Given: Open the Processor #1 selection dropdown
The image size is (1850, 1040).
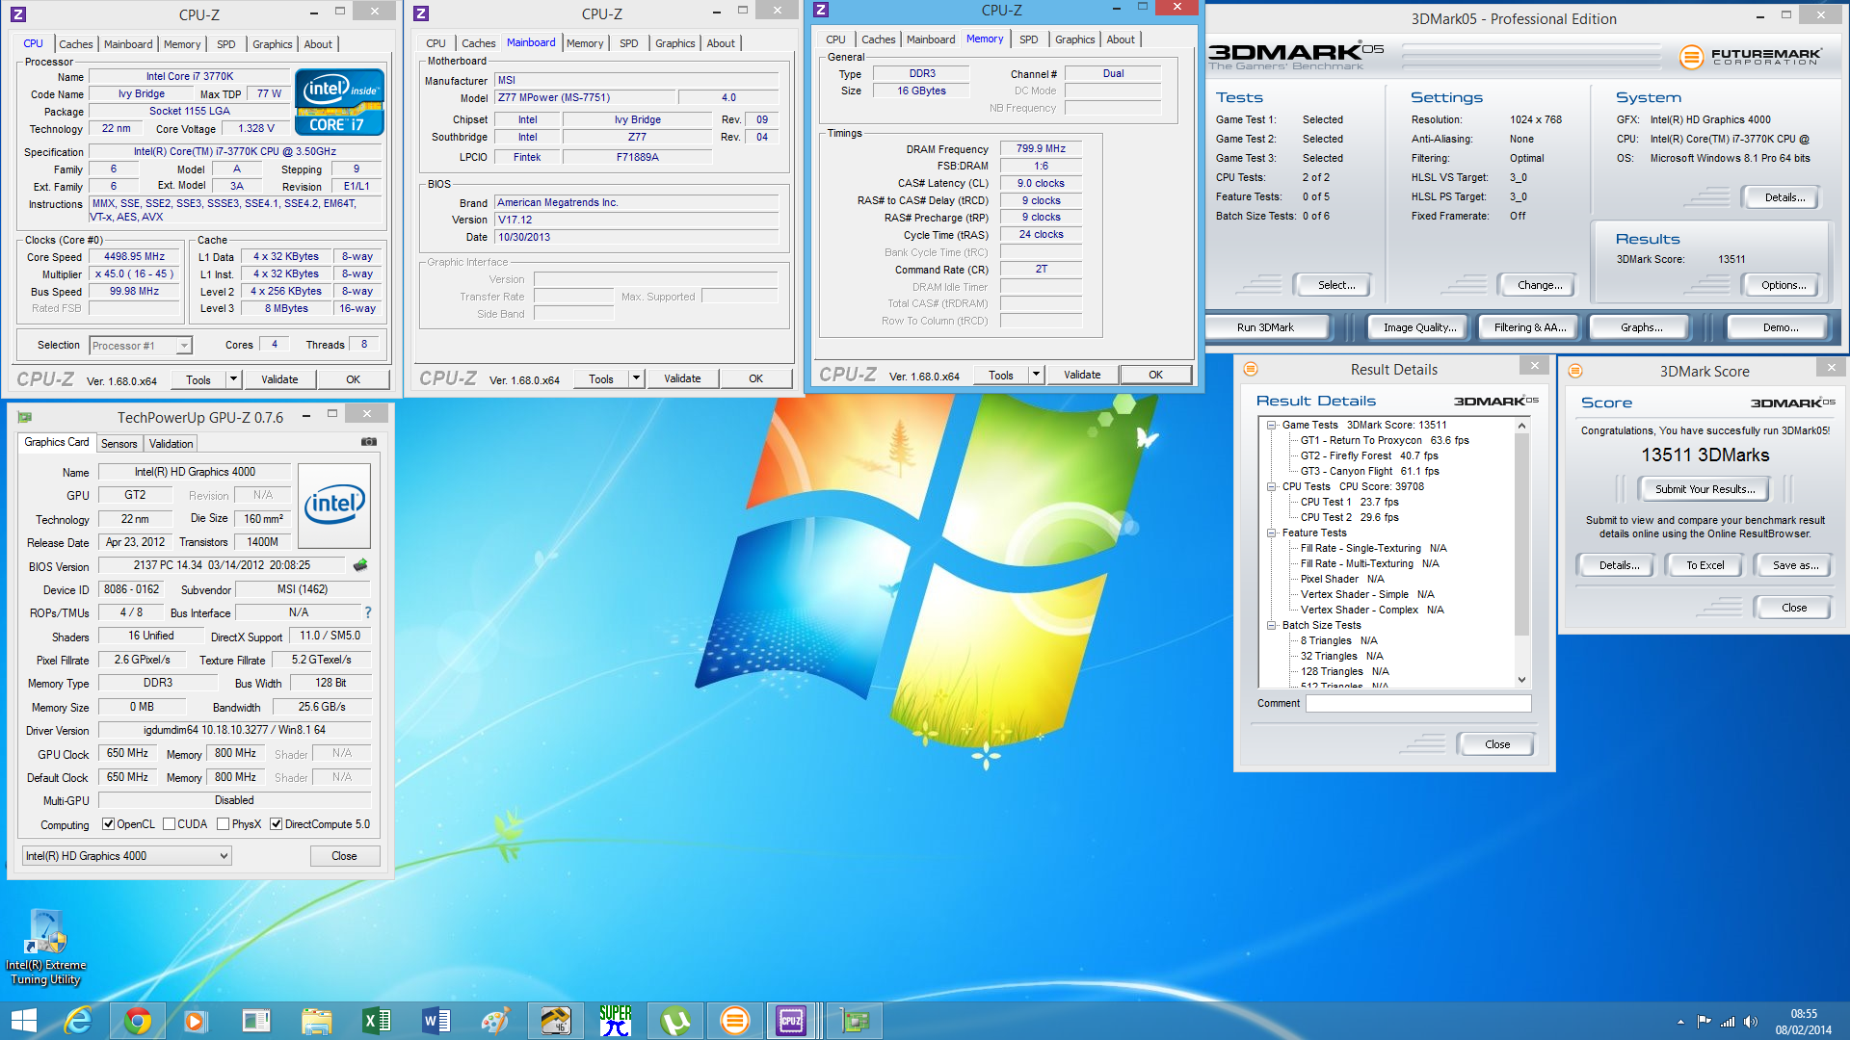Looking at the screenshot, I should coord(184,346).
